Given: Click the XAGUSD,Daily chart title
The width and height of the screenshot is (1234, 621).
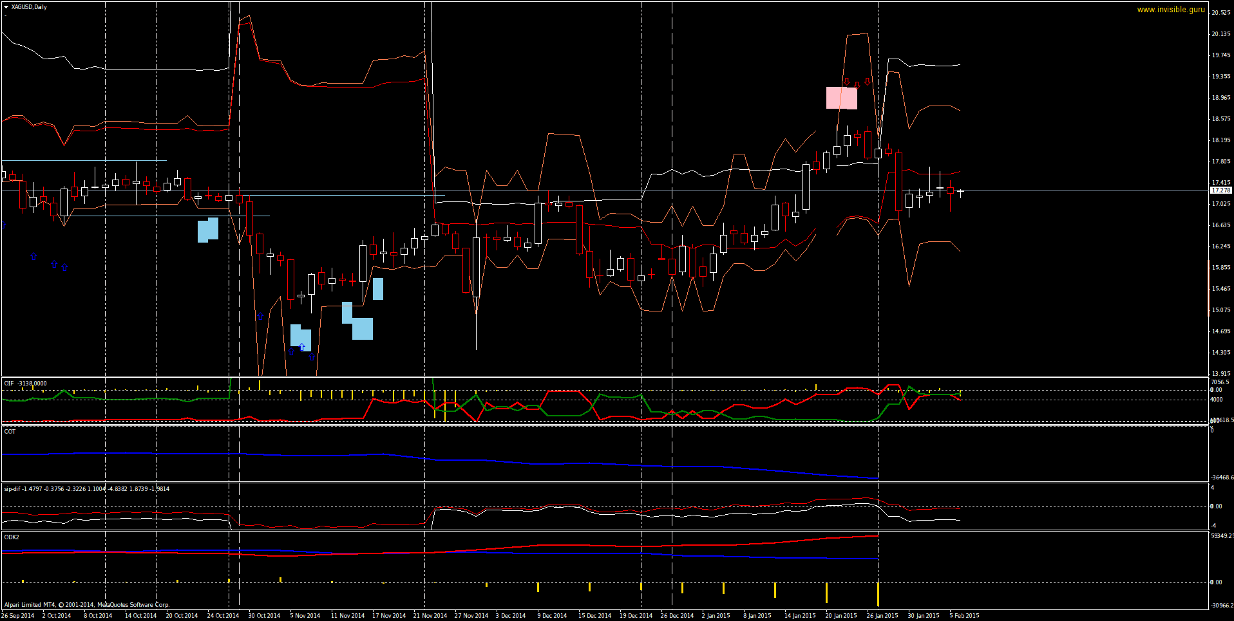Looking at the screenshot, I should pos(29,7).
